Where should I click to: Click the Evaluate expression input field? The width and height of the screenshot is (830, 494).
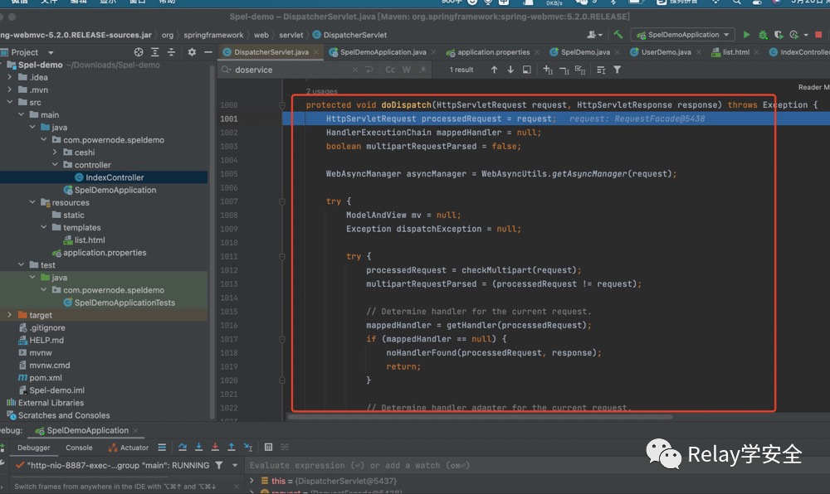pyautogui.click(x=537, y=466)
